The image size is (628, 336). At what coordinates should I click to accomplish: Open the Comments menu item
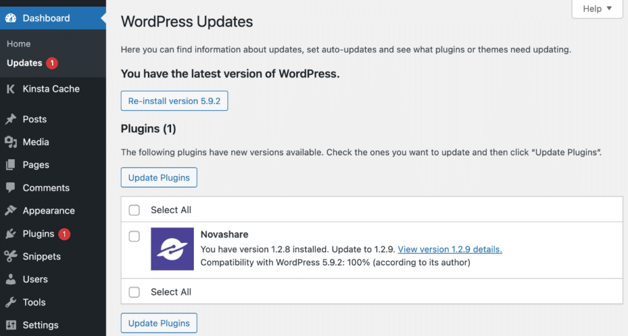(x=53, y=187)
